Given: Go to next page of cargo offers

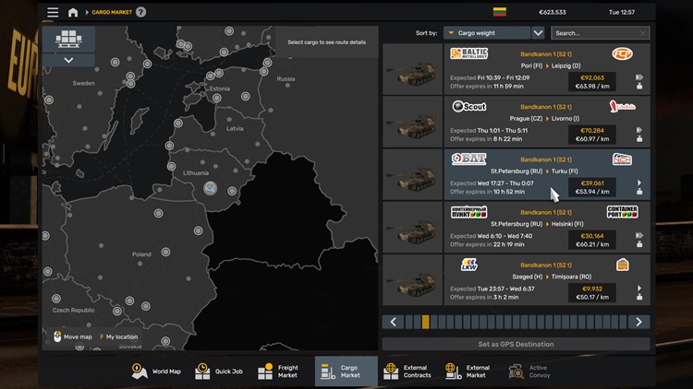Looking at the screenshot, I should (x=638, y=322).
